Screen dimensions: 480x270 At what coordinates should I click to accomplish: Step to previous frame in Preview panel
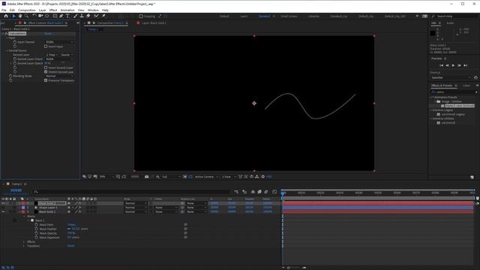pyautogui.click(x=447, y=65)
